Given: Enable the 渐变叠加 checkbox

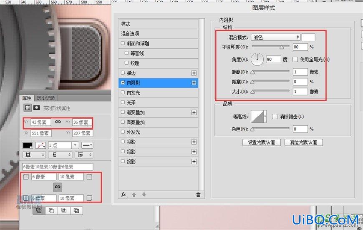Looking at the screenshot, I should click(123, 112).
